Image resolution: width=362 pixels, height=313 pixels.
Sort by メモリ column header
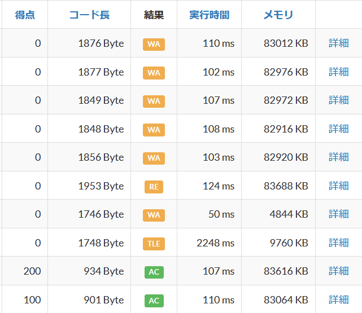coord(278,15)
